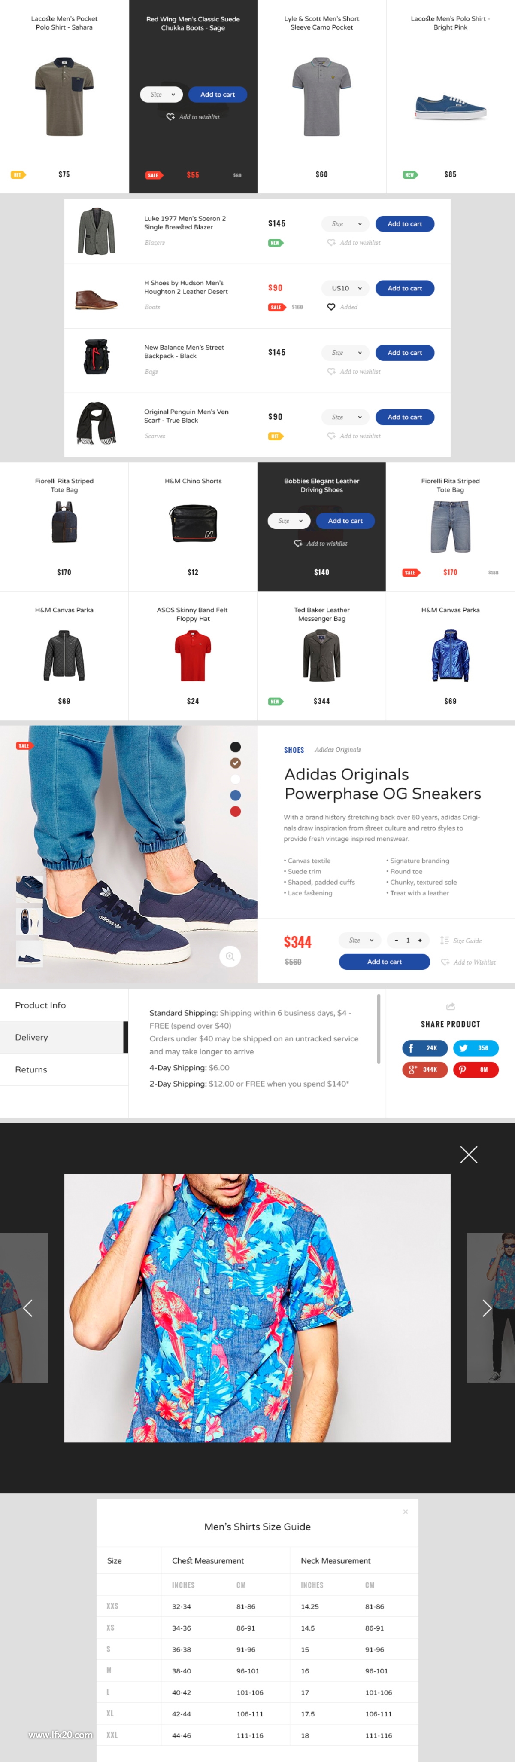This screenshot has width=515, height=1762.
Task: Go to the next image in lightbox
Action: pos(486,1309)
